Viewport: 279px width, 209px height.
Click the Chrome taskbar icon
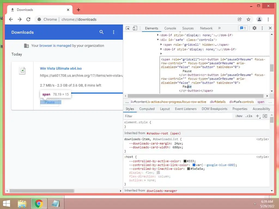coord(39,204)
